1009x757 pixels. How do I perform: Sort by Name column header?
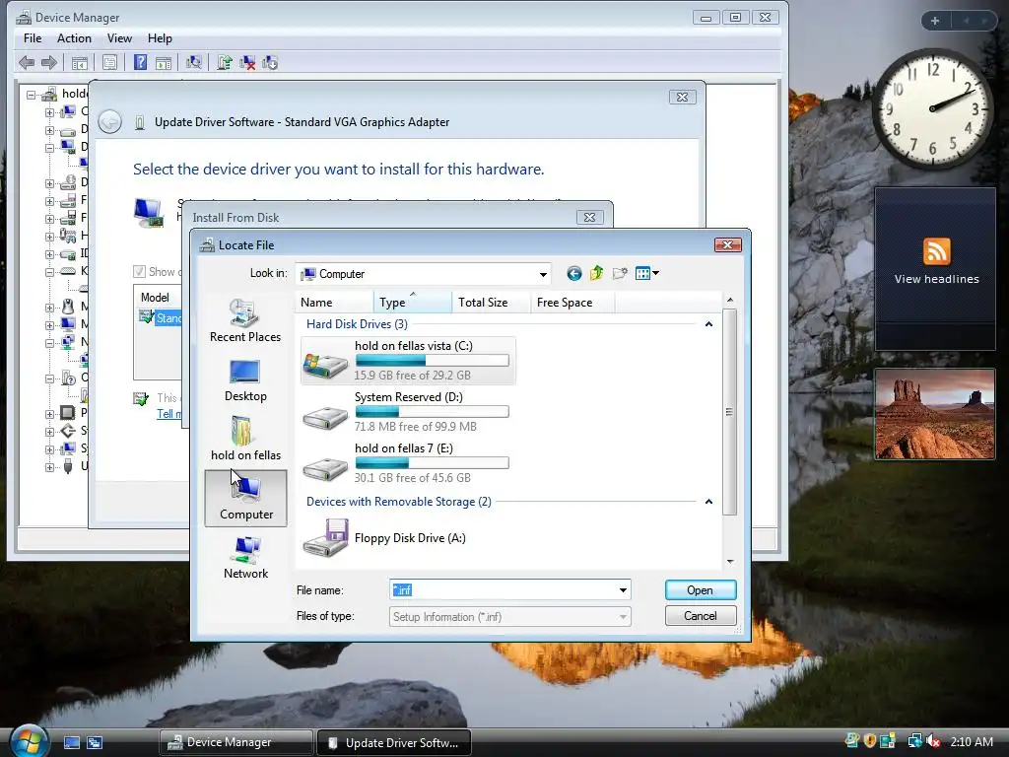point(335,303)
